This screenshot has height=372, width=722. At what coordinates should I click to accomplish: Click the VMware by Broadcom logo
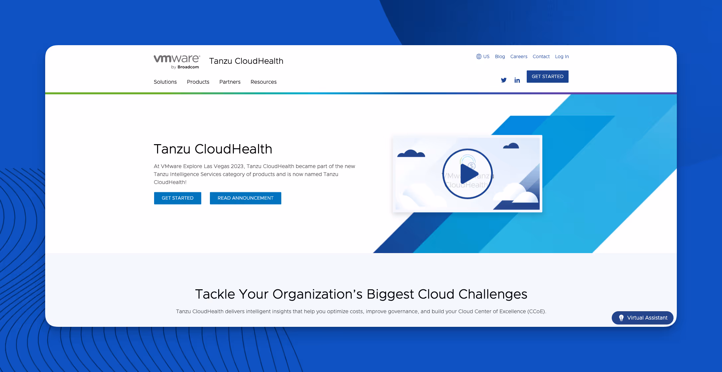point(177,61)
